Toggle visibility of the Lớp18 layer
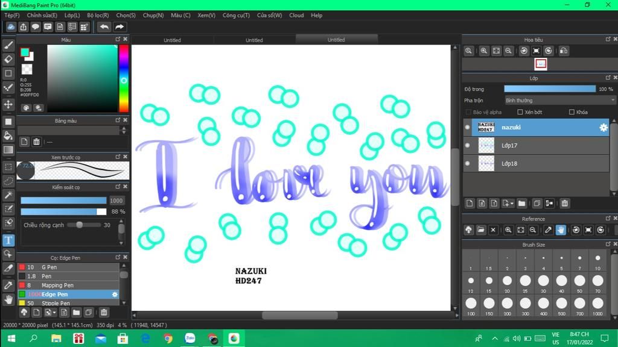Image resolution: width=618 pixels, height=347 pixels. 468,163
